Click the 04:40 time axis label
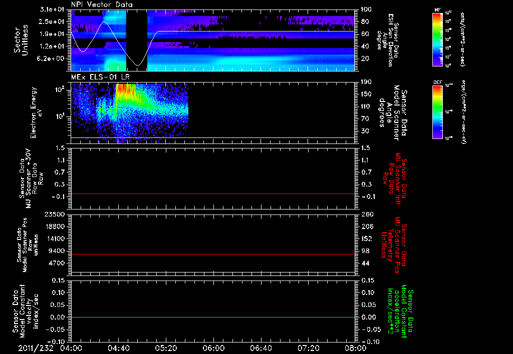This screenshot has width=513, height=354. tap(118, 348)
